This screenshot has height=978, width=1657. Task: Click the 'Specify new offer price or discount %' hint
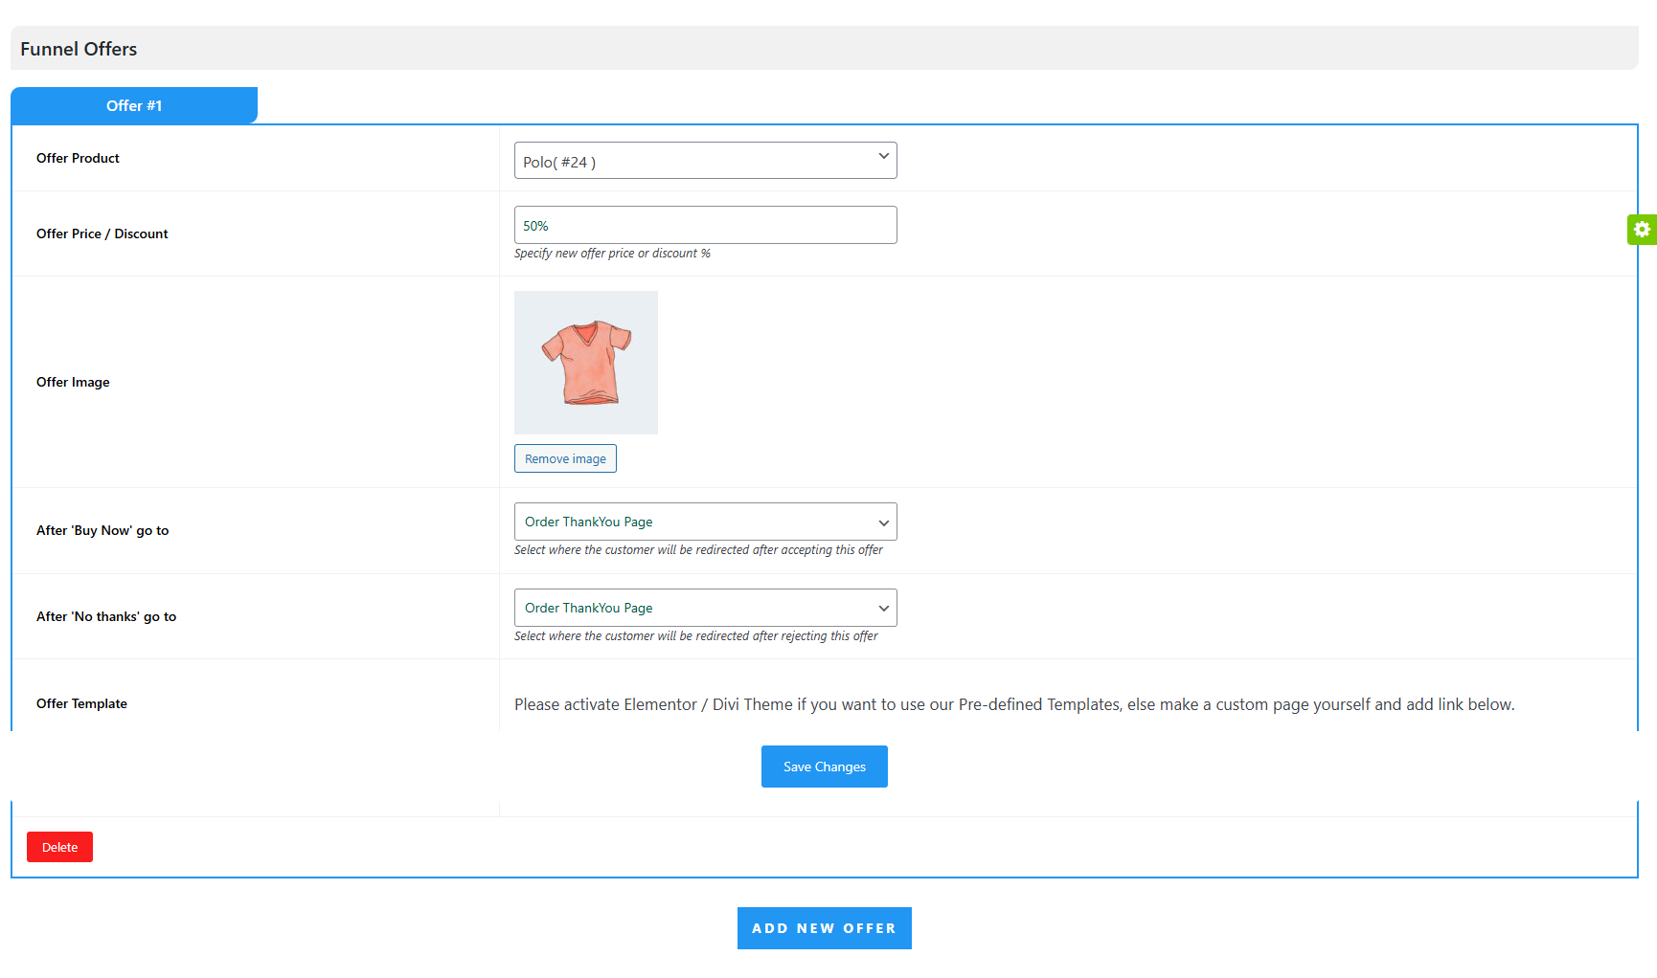[612, 254]
